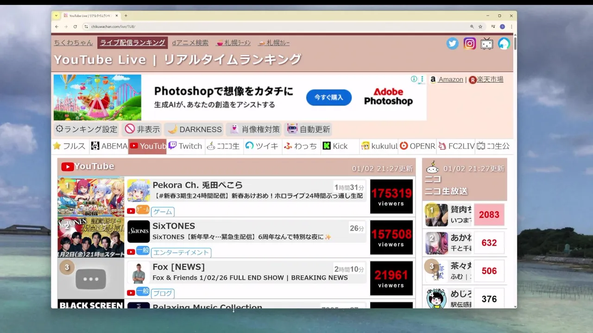The width and height of the screenshot is (593, 333).
Task: Switch to ツイキ platform tab
Action: tap(263, 146)
